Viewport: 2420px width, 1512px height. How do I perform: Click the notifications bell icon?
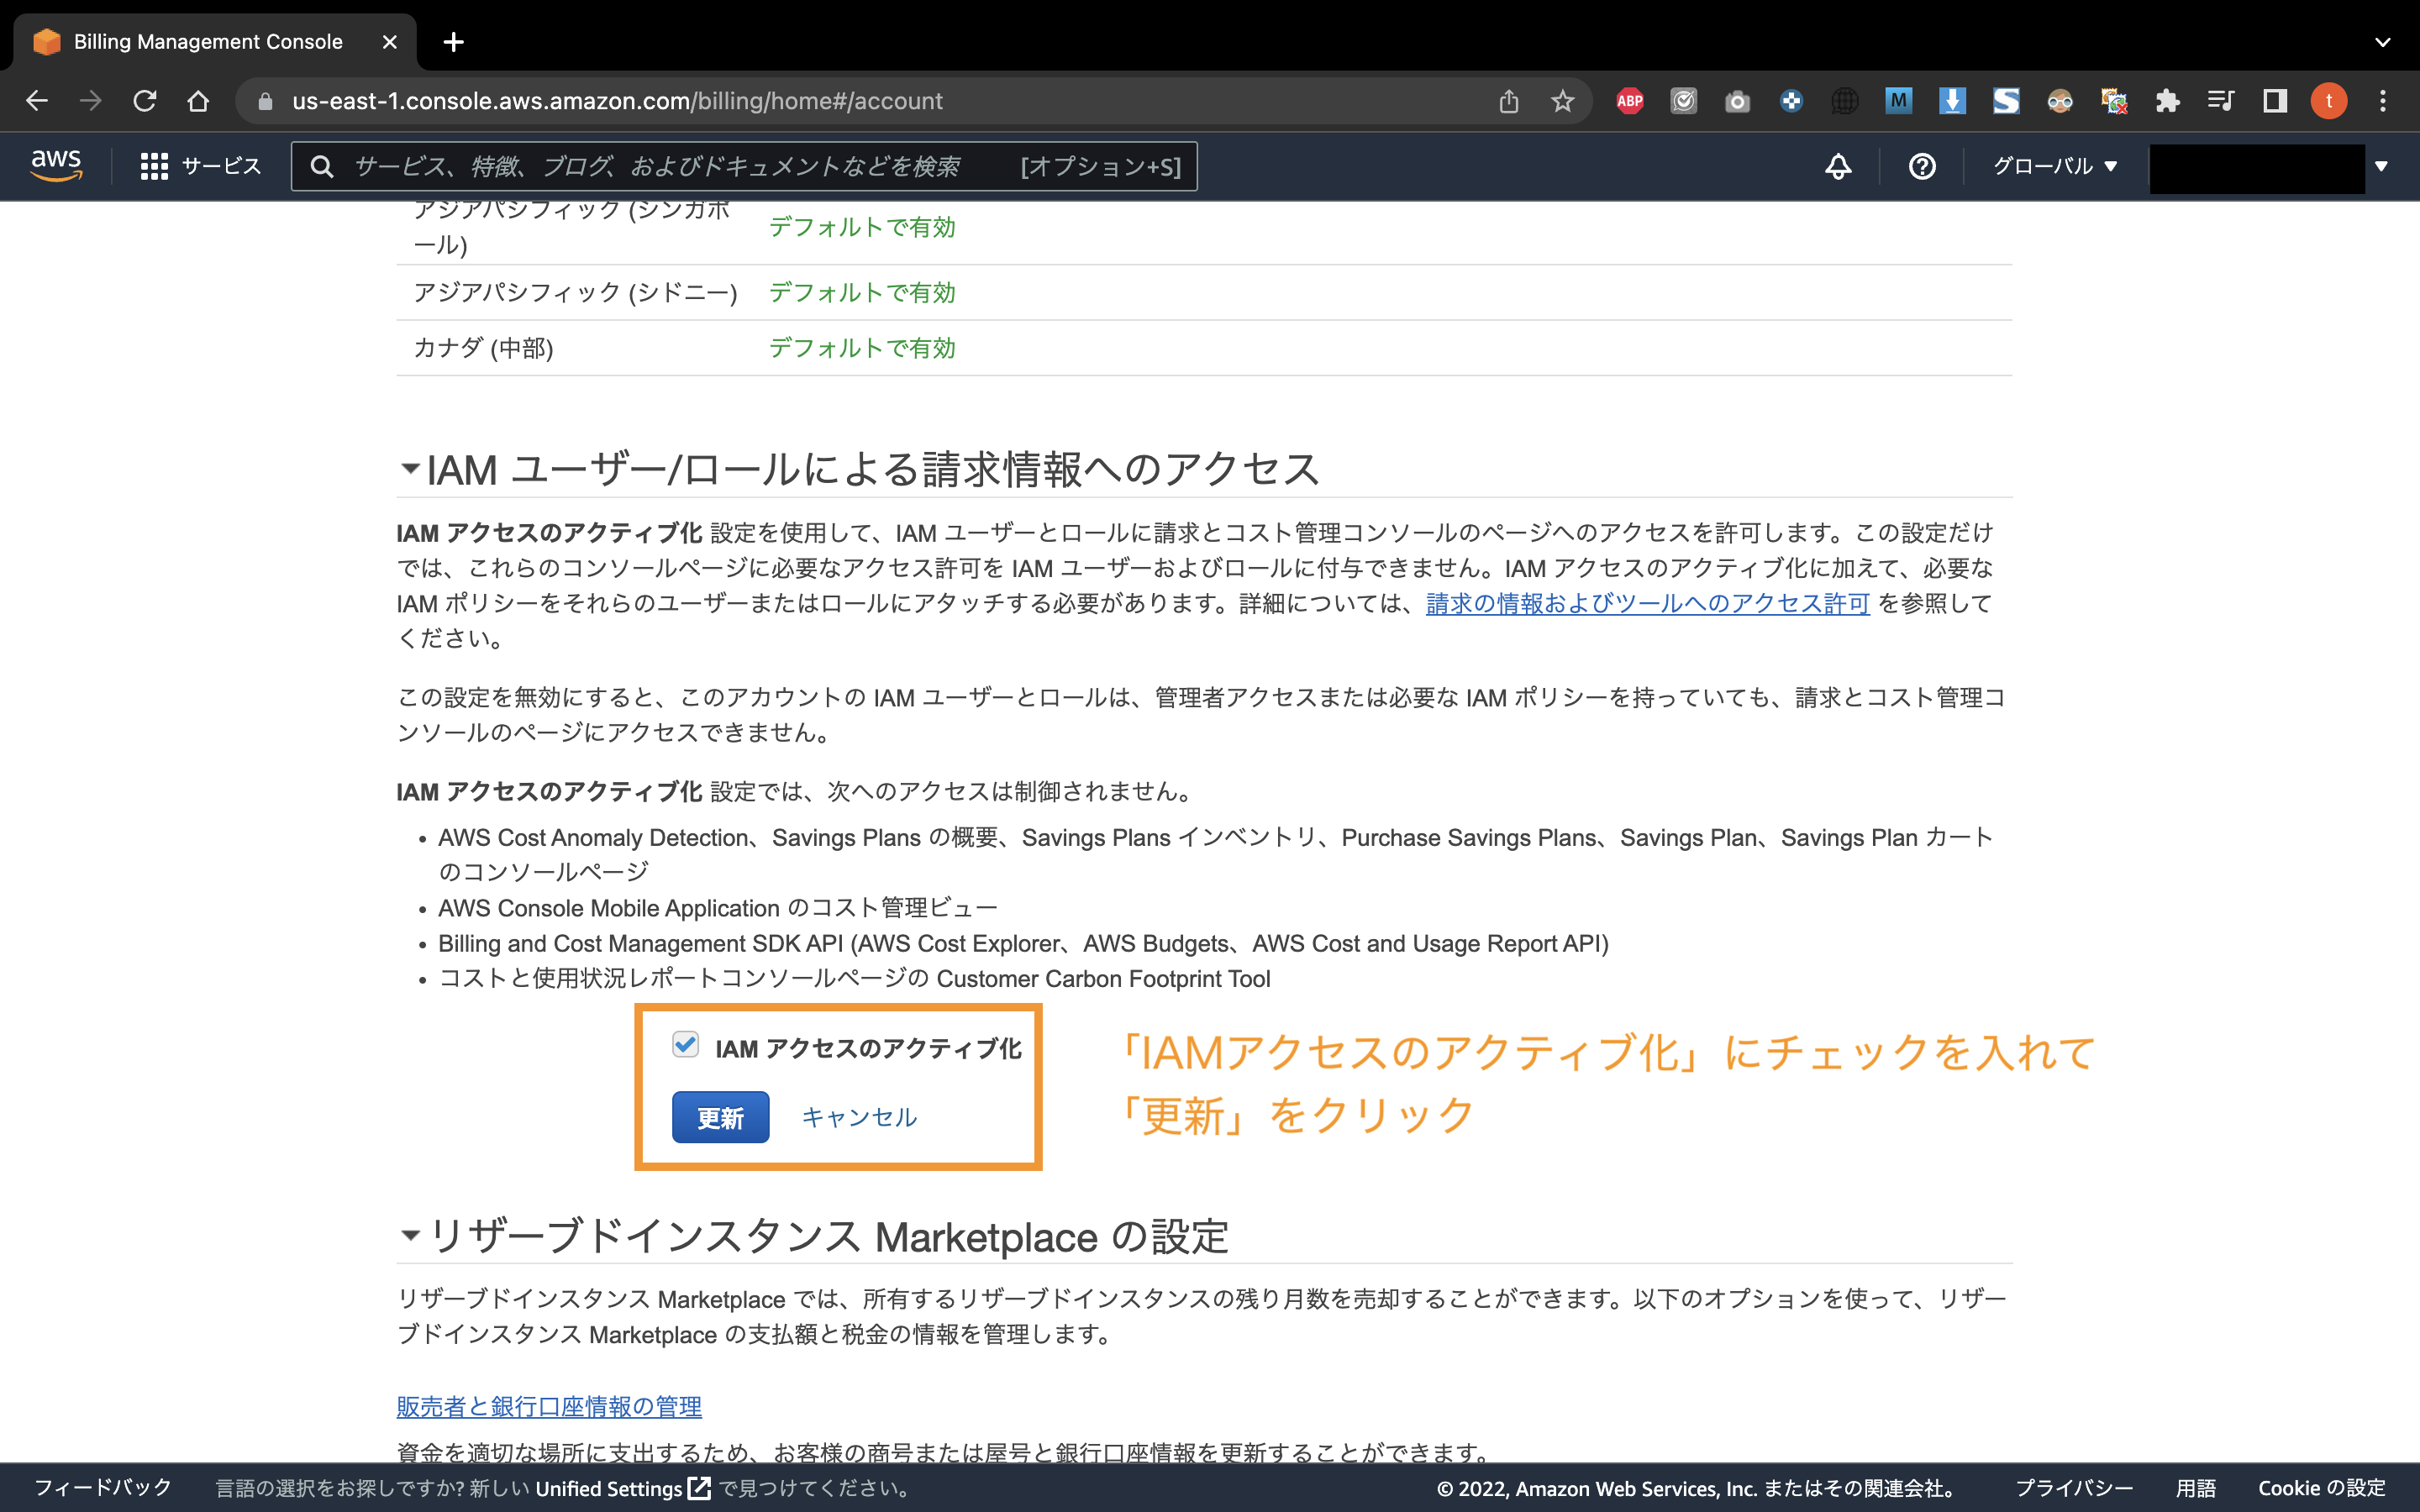1837,166
